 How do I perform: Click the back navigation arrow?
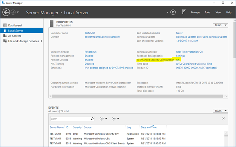click(x=6, y=12)
